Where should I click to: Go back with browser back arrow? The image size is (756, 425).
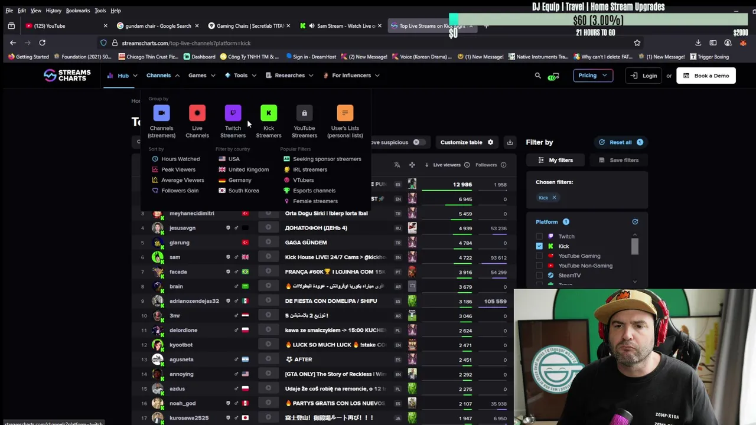point(13,42)
